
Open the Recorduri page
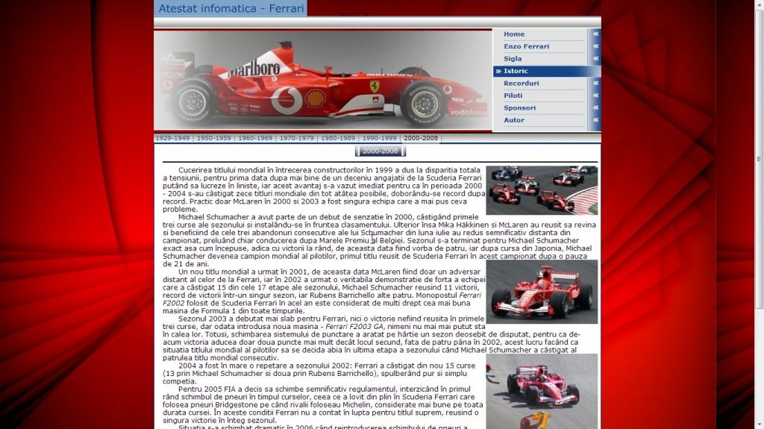click(x=521, y=84)
